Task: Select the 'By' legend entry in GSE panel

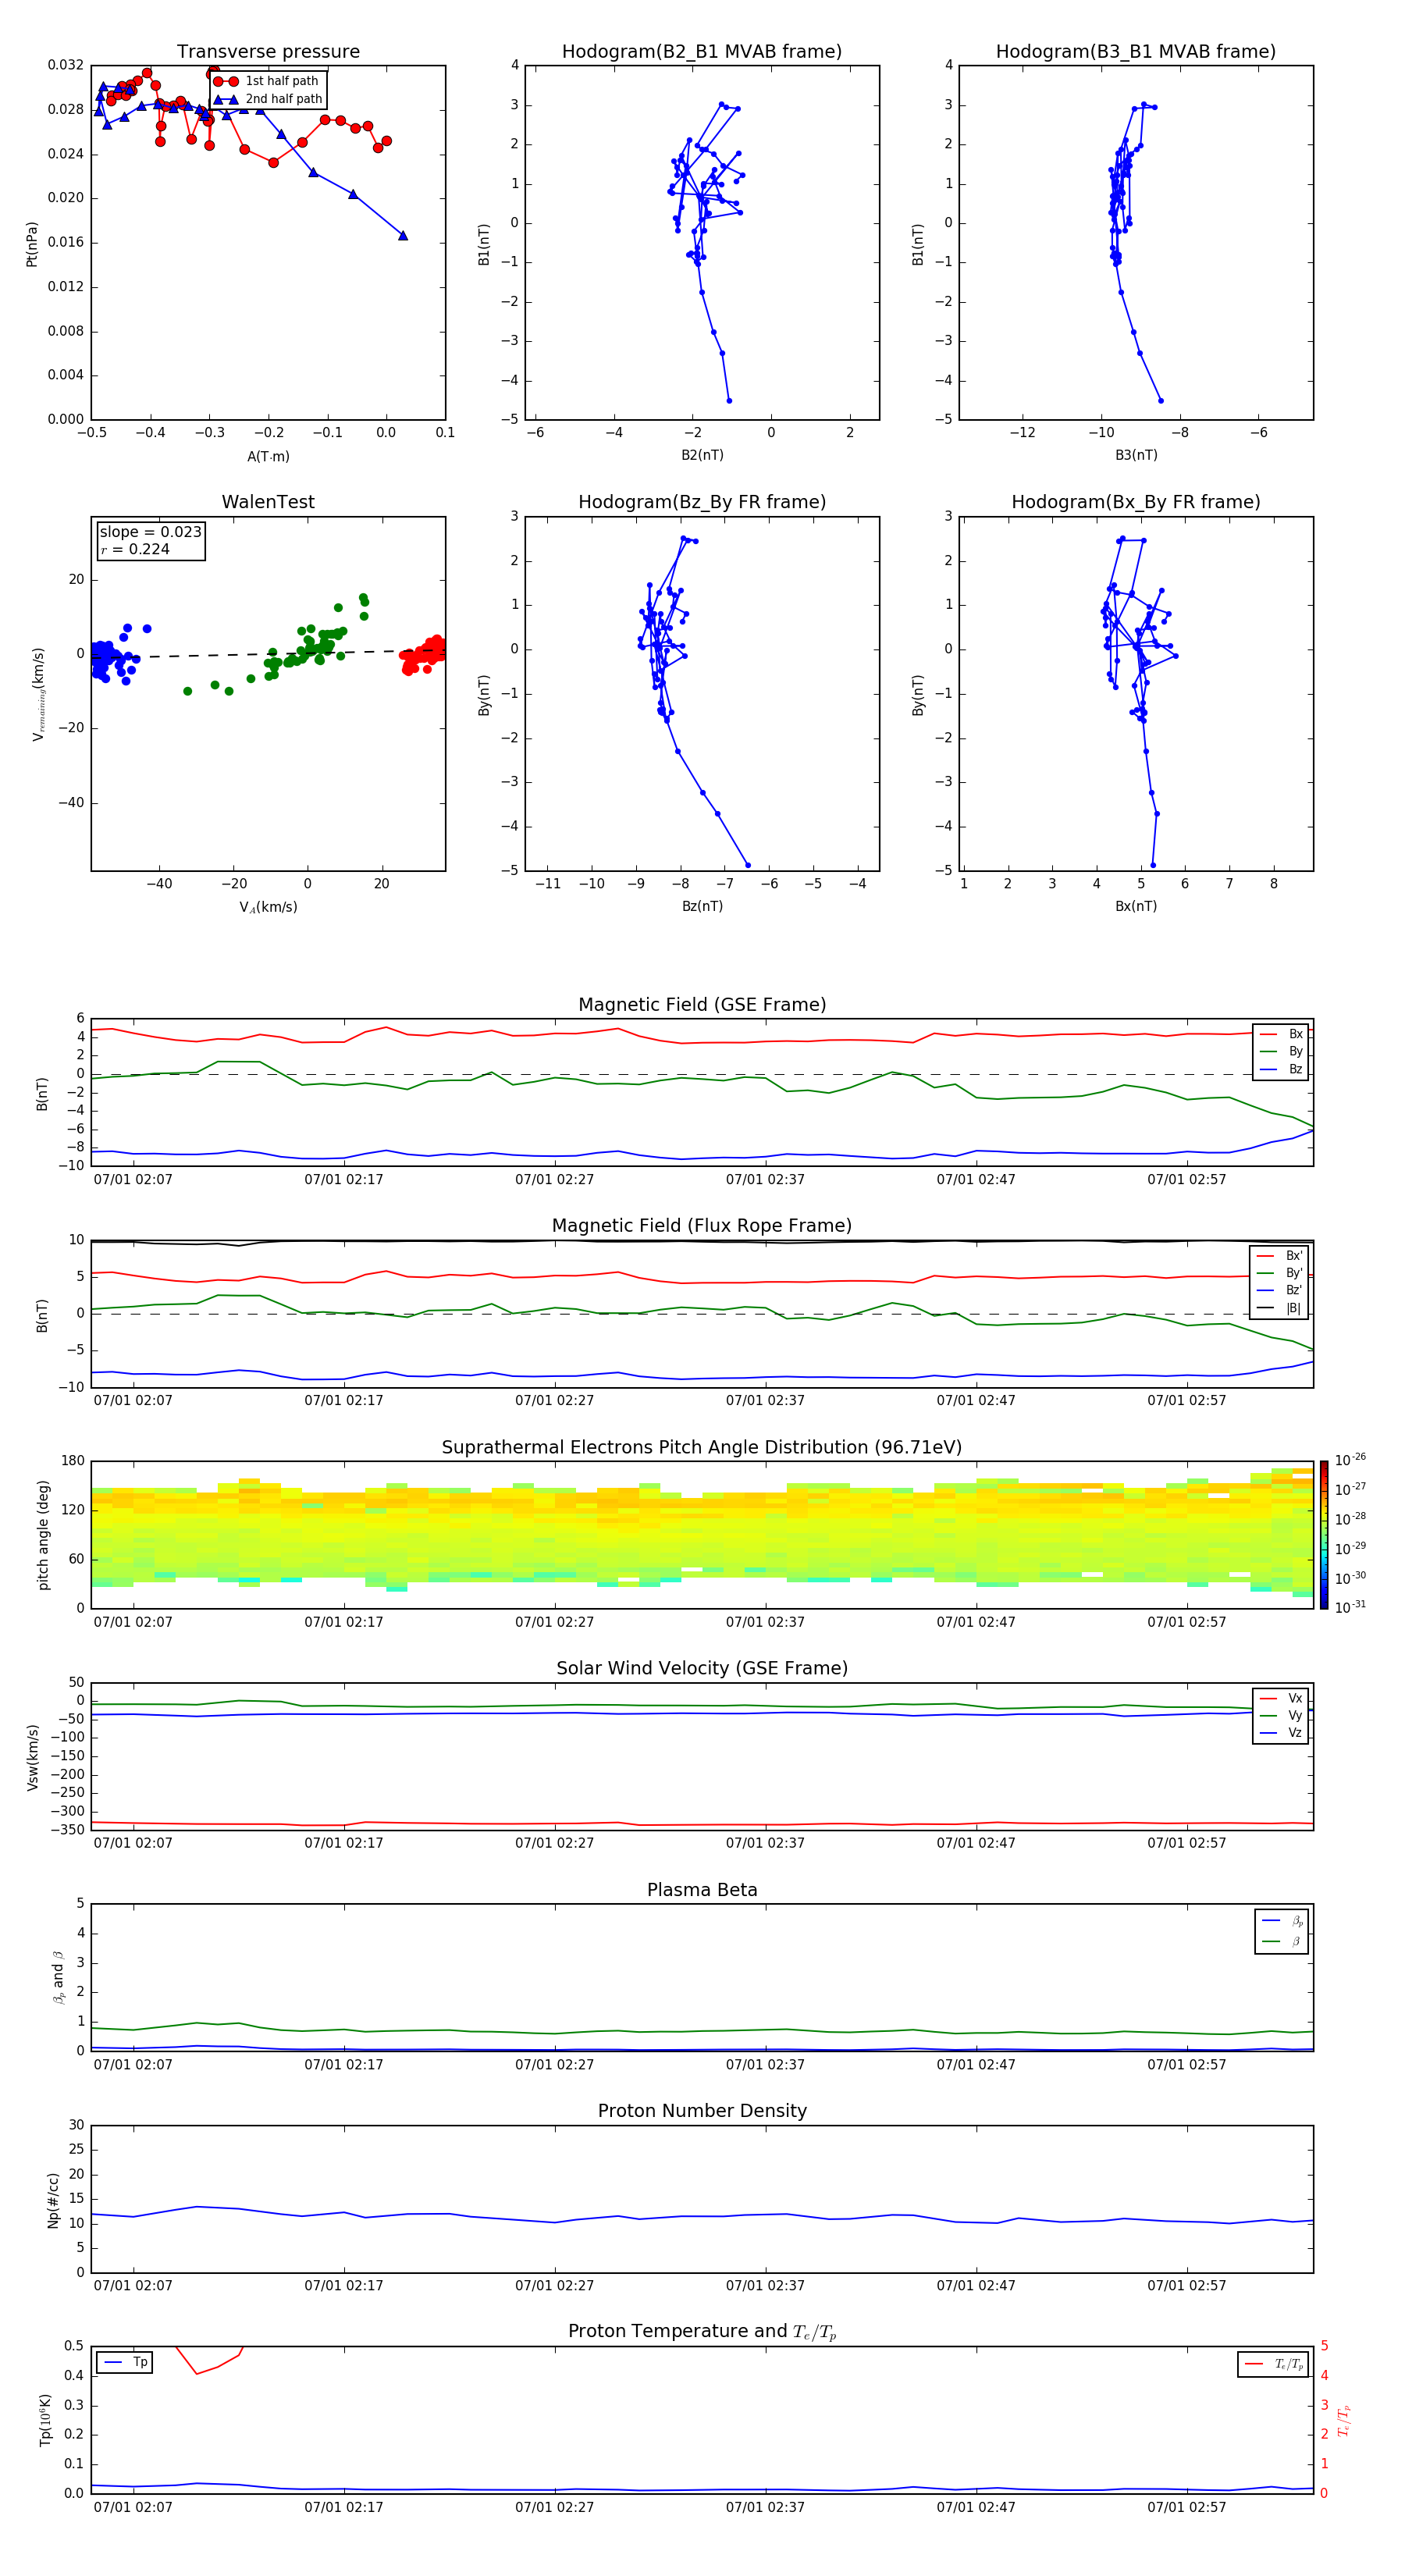Action: click(1281, 1051)
